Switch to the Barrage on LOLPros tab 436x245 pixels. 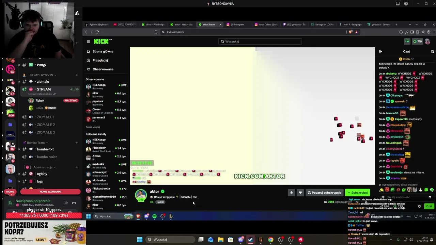click(x=322, y=24)
